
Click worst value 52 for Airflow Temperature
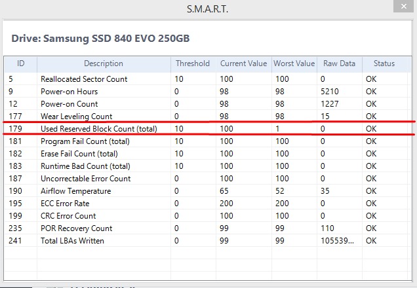pos(280,191)
